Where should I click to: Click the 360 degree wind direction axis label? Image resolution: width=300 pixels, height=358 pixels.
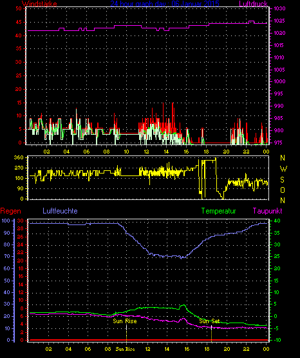pyautogui.click(x=19, y=157)
